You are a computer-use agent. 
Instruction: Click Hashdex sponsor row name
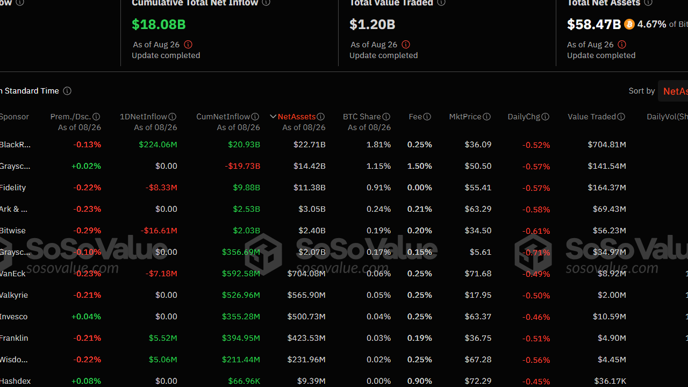click(x=16, y=381)
